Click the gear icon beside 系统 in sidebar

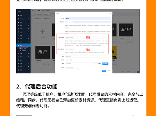point(19,67)
